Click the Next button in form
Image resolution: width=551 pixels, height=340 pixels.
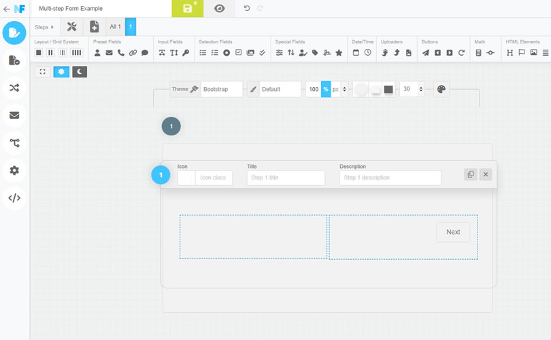pos(453,232)
